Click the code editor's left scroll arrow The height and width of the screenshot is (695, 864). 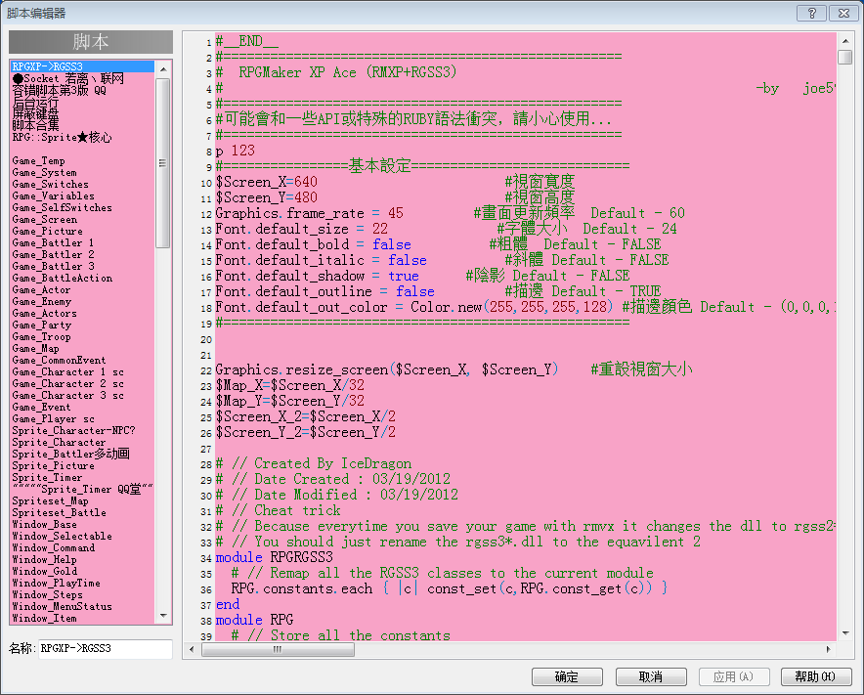[192, 649]
